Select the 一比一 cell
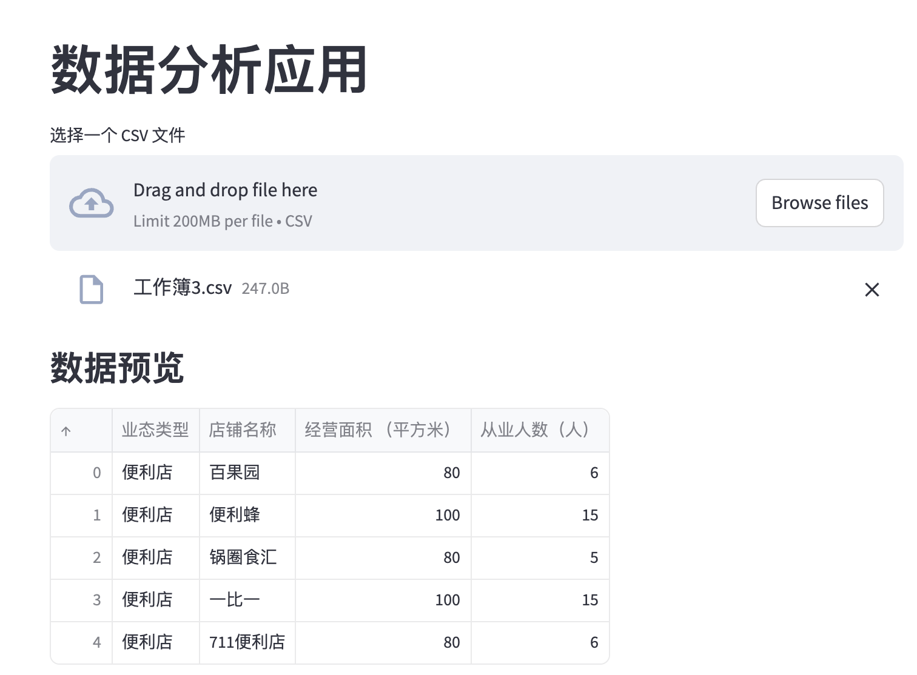 [247, 600]
